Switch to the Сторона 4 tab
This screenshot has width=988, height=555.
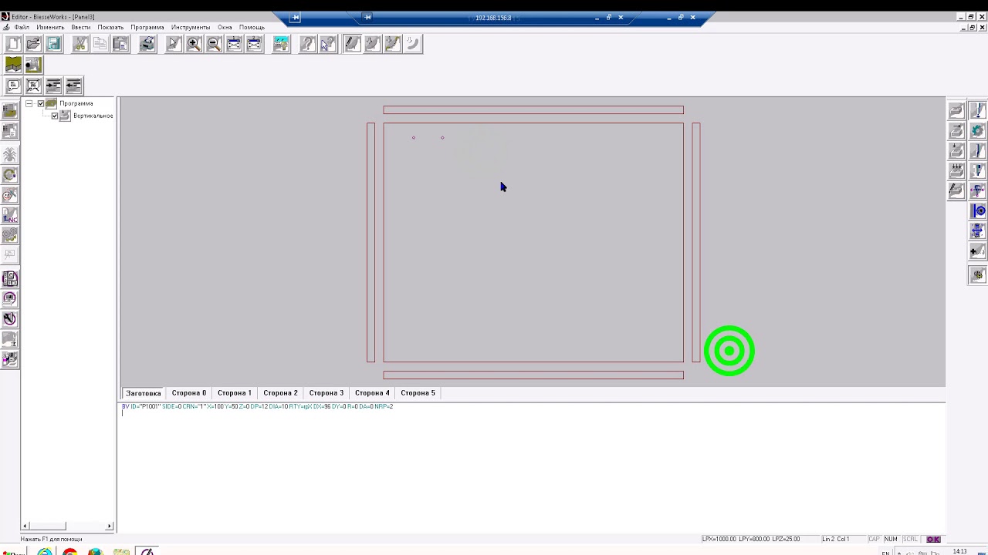click(x=372, y=393)
